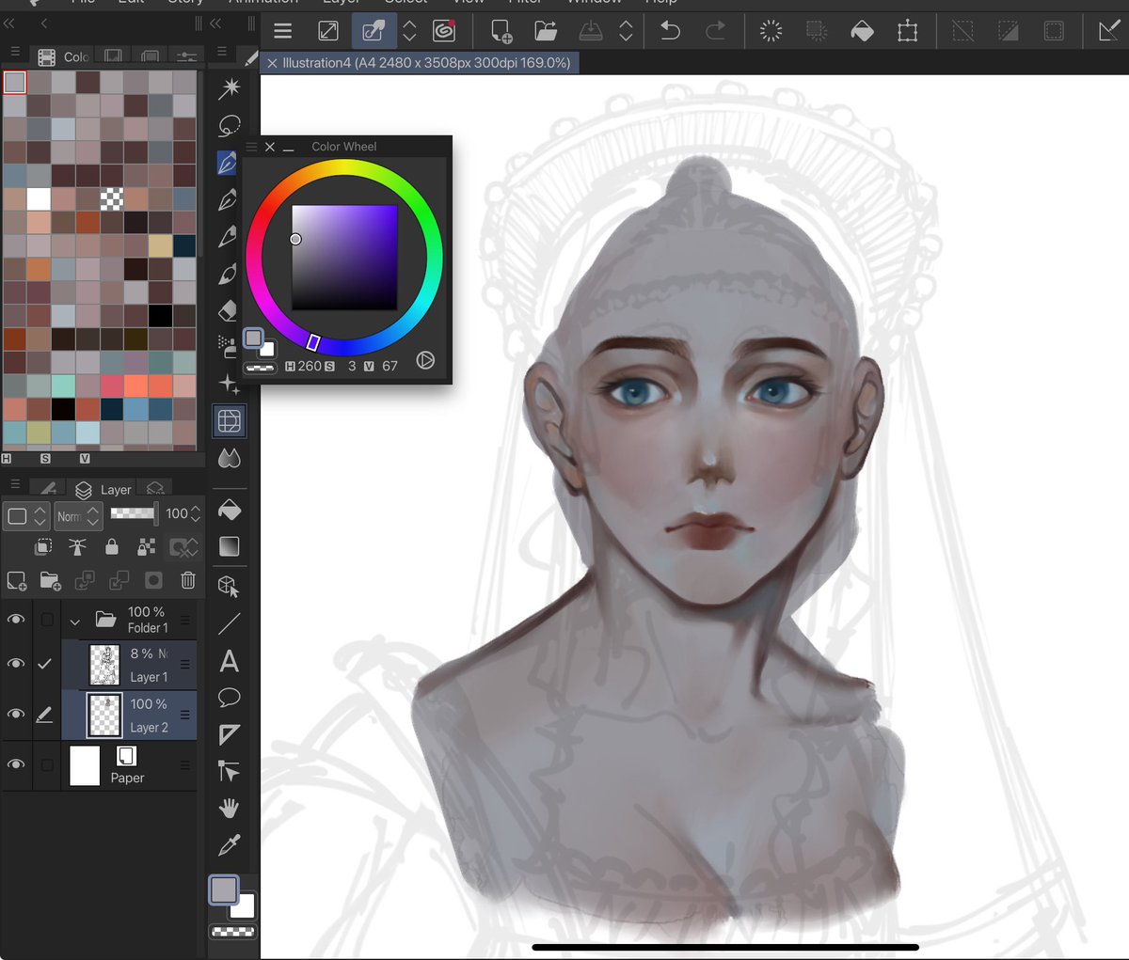1129x960 pixels.
Task: Open the Color Wheel panel menu
Action: [x=251, y=147]
